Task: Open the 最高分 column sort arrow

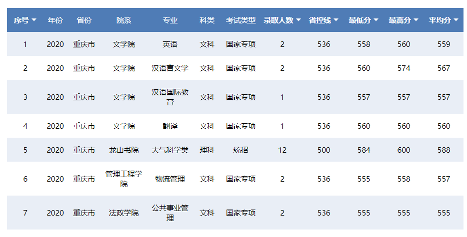Action: pos(416,20)
